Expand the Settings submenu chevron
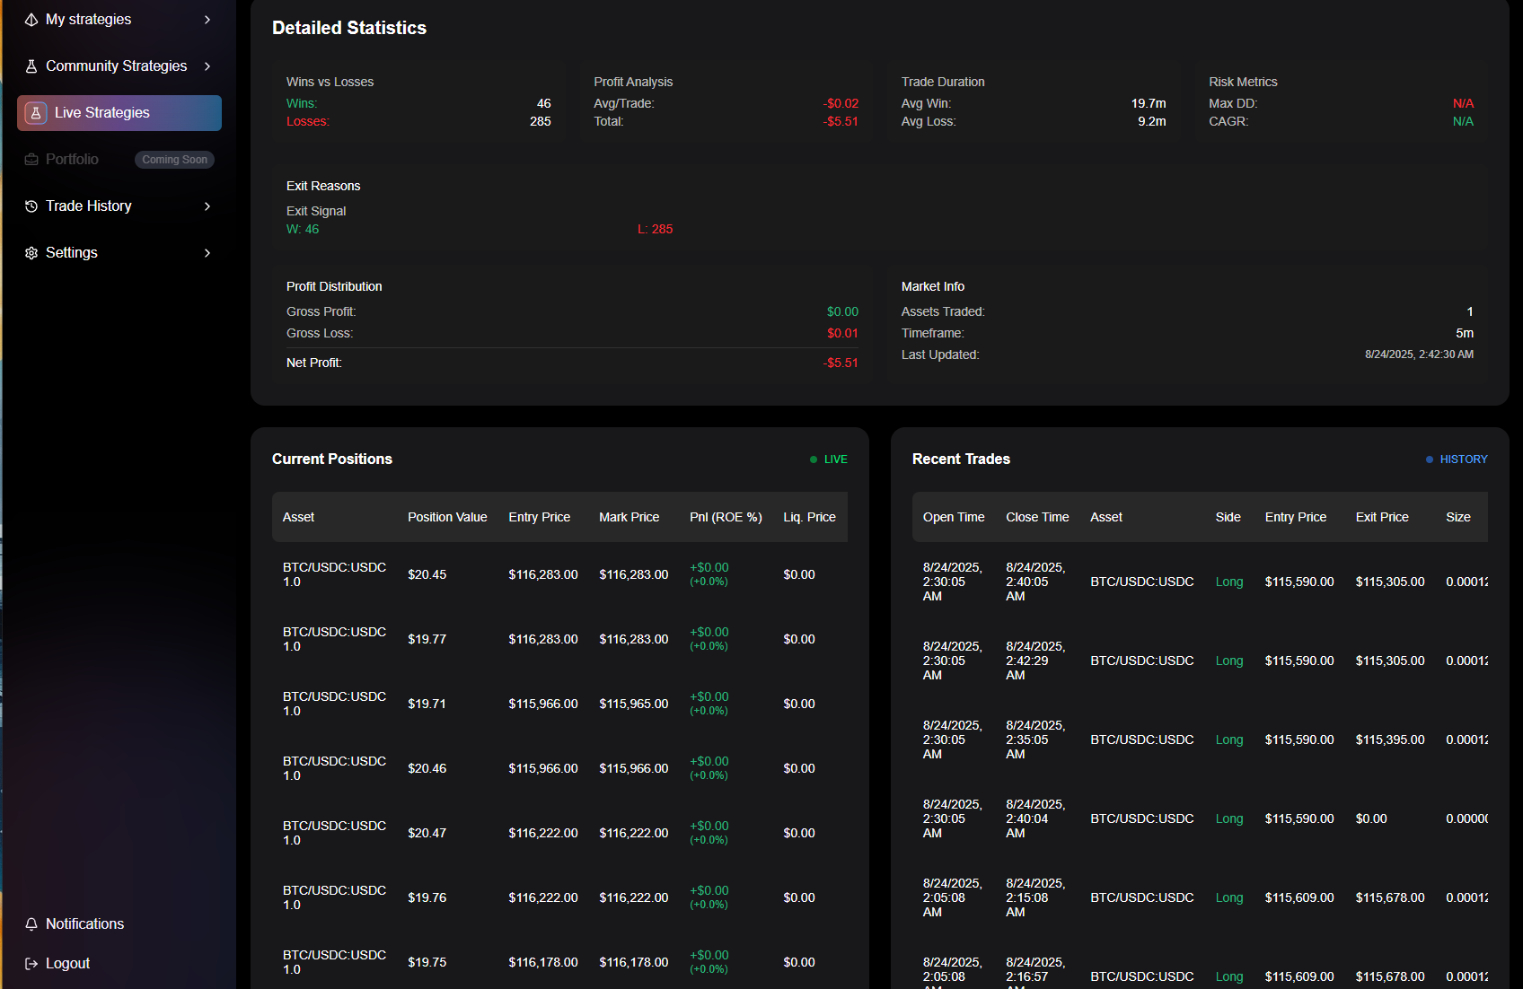This screenshot has height=989, width=1523. coord(207,253)
